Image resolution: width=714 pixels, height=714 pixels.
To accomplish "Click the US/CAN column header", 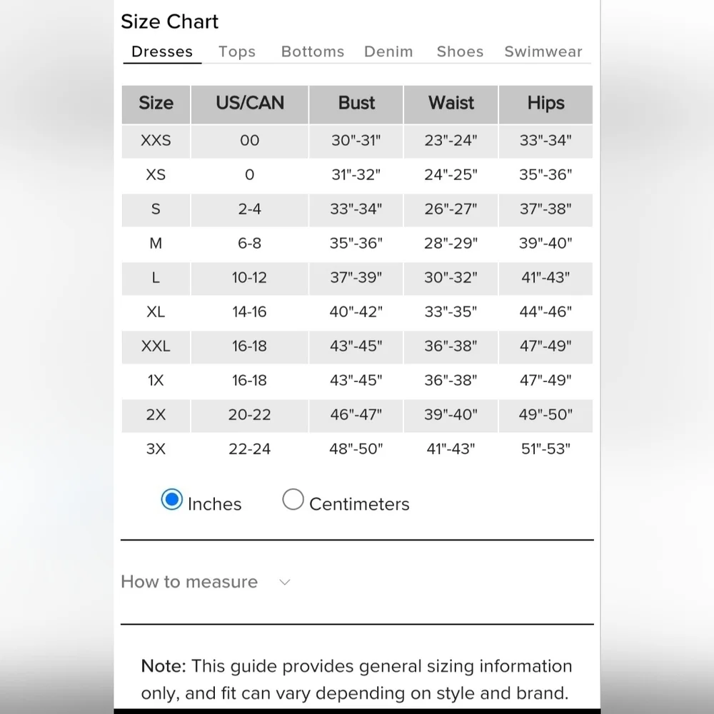I will [x=250, y=104].
